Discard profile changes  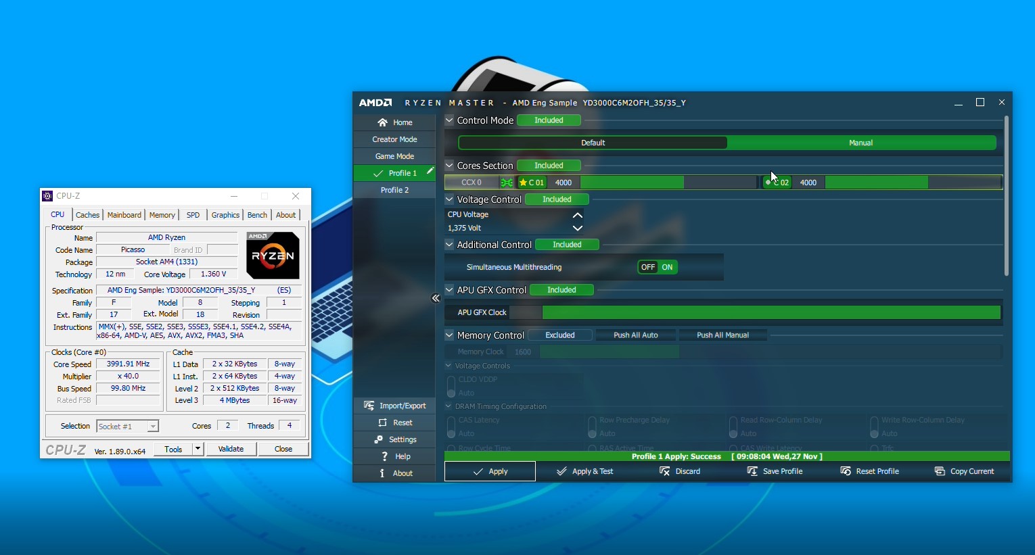click(x=680, y=471)
